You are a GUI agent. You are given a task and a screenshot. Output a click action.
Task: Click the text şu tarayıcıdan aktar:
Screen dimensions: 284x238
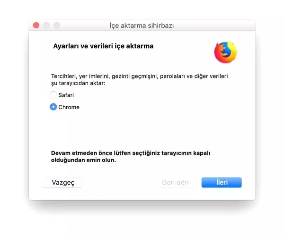[x=78, y=83]
